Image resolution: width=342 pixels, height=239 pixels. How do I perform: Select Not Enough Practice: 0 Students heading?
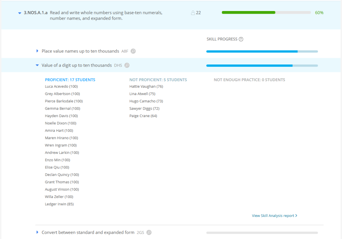[249, 80]
